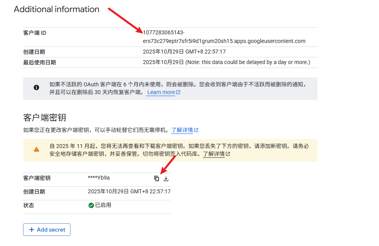Viewport: 379px width, 246px height.
Task: Click the client ID value text
Action: pyautogui.click(x=224, y=41)
